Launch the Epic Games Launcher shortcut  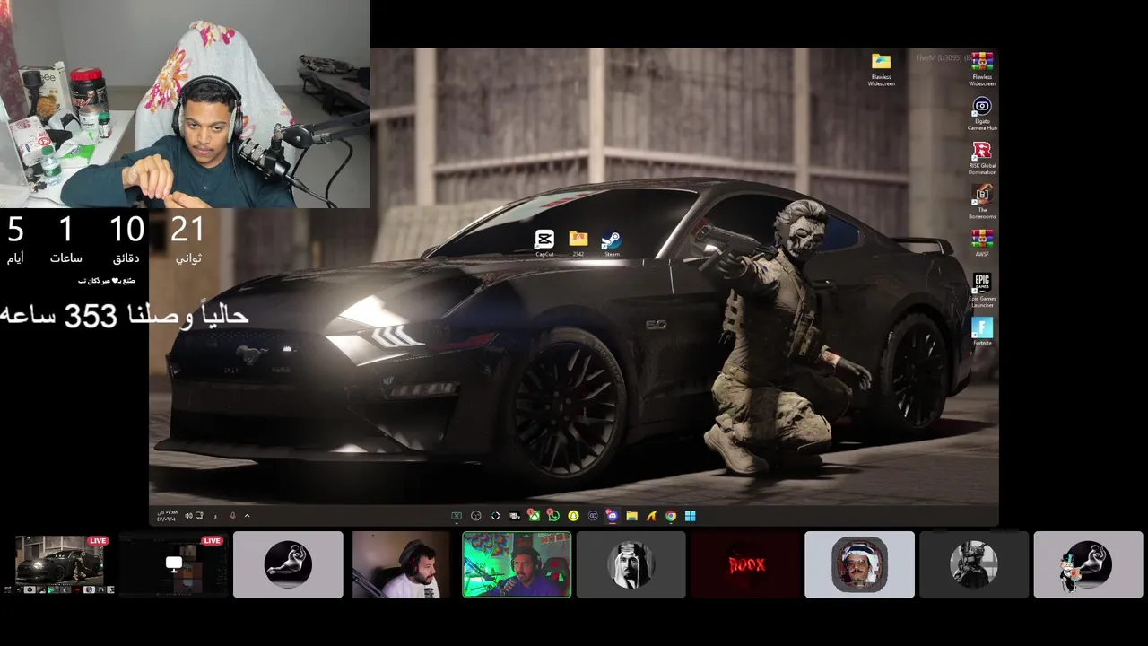click(x=982, y=290)
